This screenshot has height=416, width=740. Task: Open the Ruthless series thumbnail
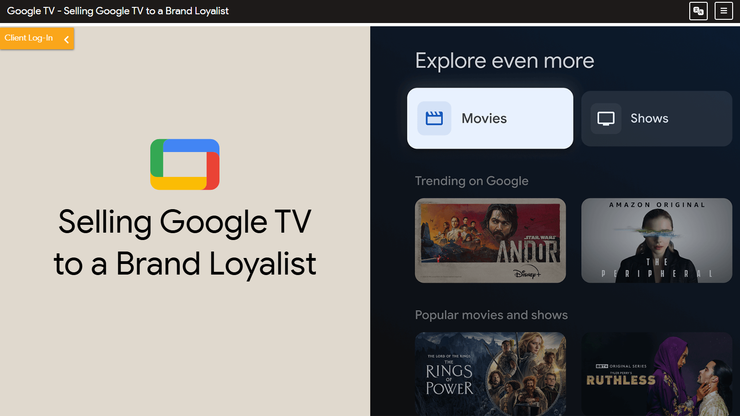click(657, 374)
